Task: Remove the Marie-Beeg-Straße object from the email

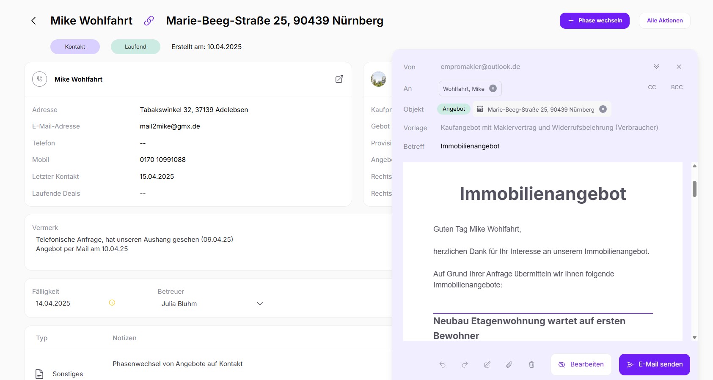Action: [x=603, y=109]
